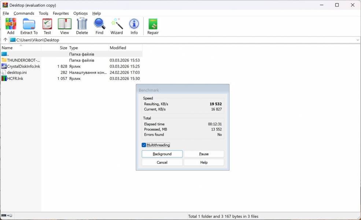Disable the Multithreading checkbox
361x220 pixels.
click(144, 145)
